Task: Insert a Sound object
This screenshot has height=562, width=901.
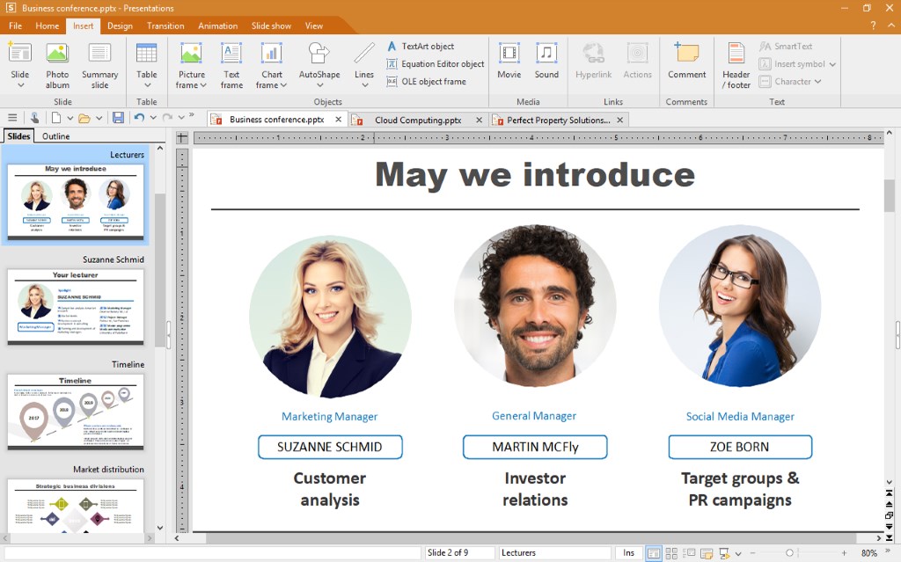Action: point(546,62)
